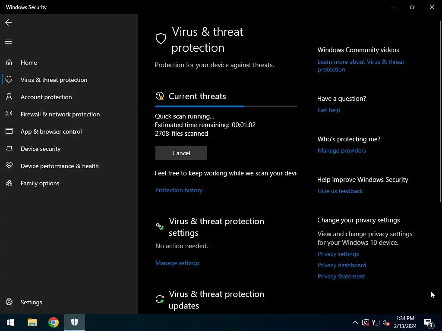The image size is (442, 331).
Task: Click the shield icon beside Virus & threat protection in sidebar
Action: pyautogui.click(x=9, y=79)
